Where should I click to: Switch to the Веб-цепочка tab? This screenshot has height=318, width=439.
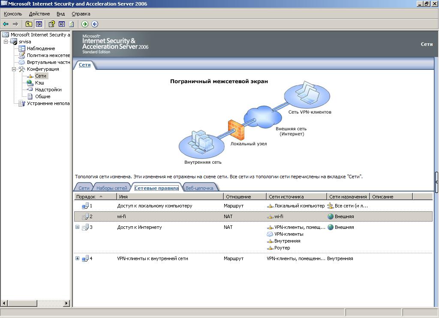tap(199, 188)
